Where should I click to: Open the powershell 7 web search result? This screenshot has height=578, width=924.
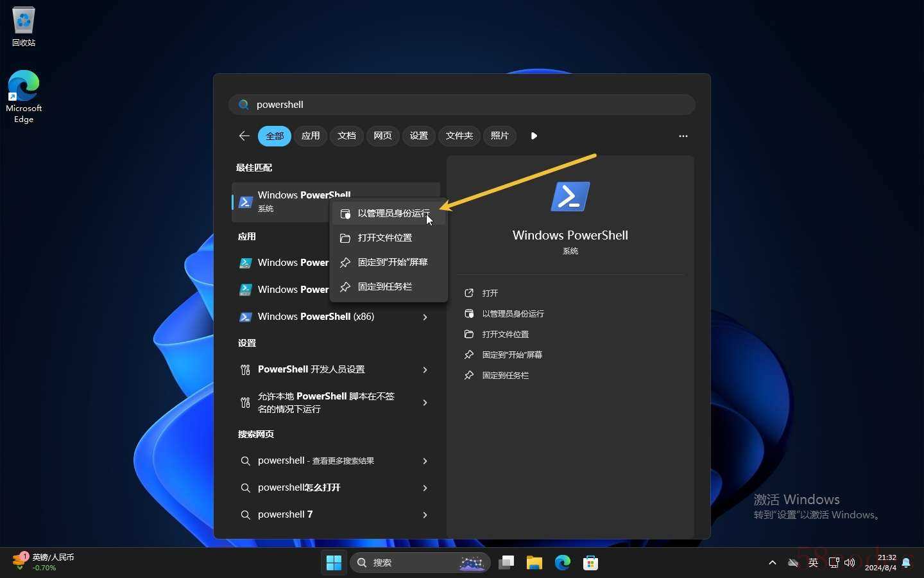click(336, 514)
